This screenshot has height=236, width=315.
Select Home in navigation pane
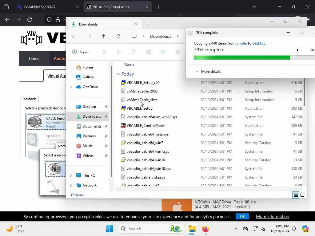(x=88, y=67)
